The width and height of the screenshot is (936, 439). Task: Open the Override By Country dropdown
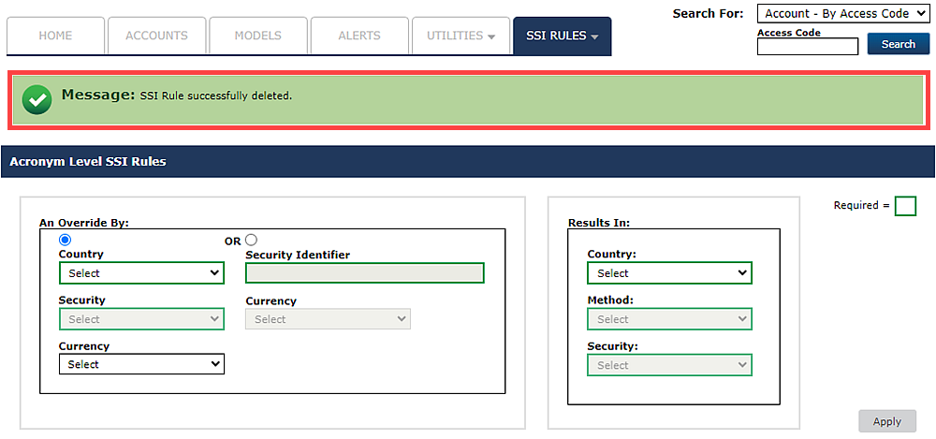[141, 273]
